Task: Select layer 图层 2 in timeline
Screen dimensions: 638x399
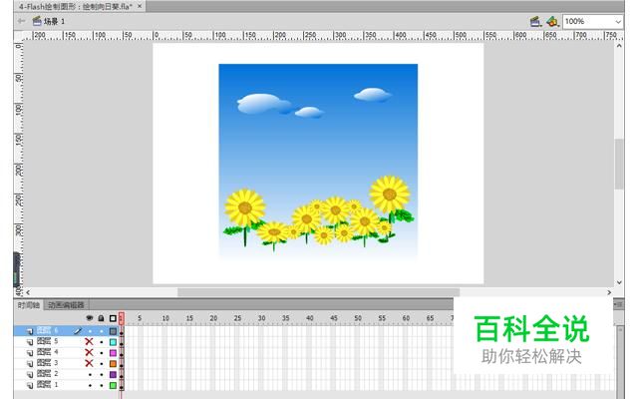Action: [47, 374]
